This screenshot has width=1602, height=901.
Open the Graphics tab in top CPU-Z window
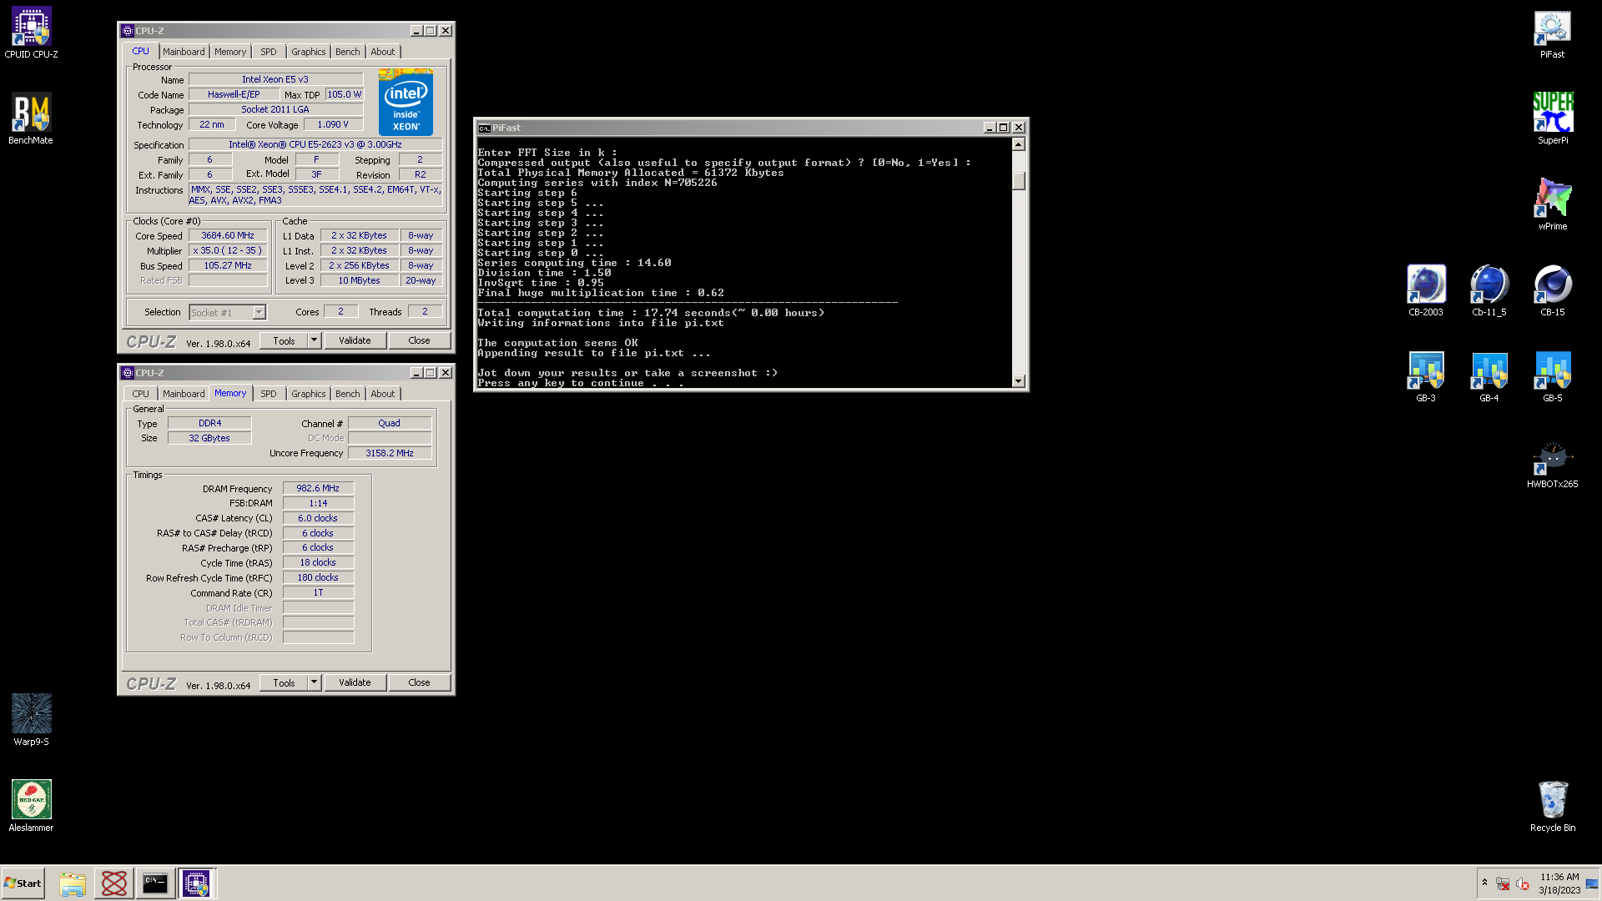click(x=308, y=52)
